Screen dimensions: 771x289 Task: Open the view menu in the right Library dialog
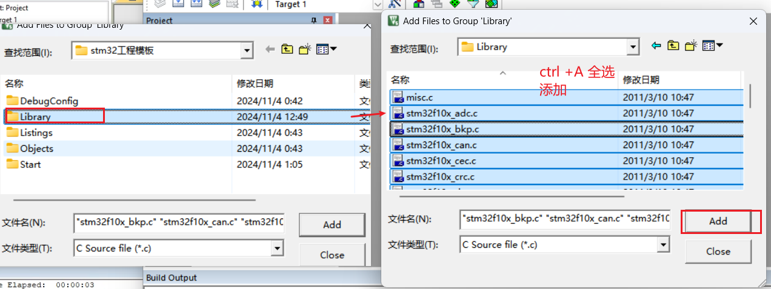click(712, 45)
